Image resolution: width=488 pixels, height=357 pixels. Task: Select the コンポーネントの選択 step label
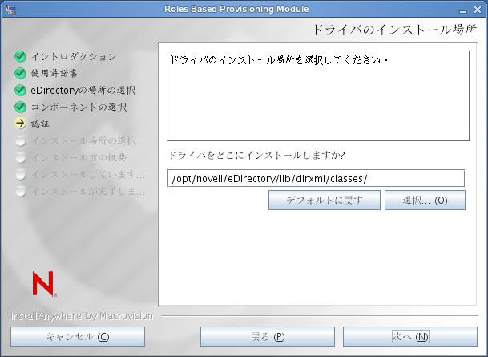tap(79, 108)
